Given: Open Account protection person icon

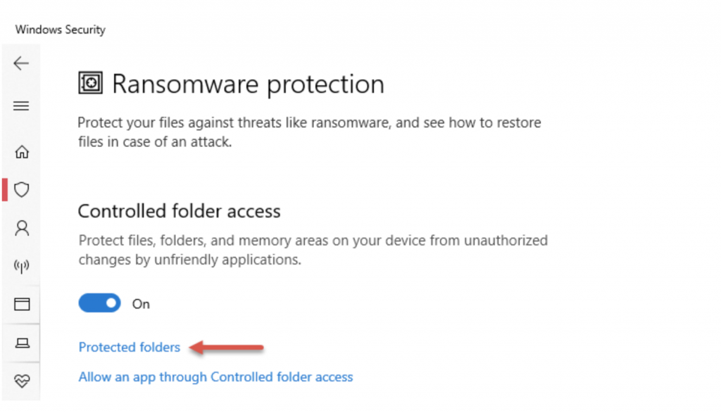Looking at the screenshot, I should click(22, 228).
